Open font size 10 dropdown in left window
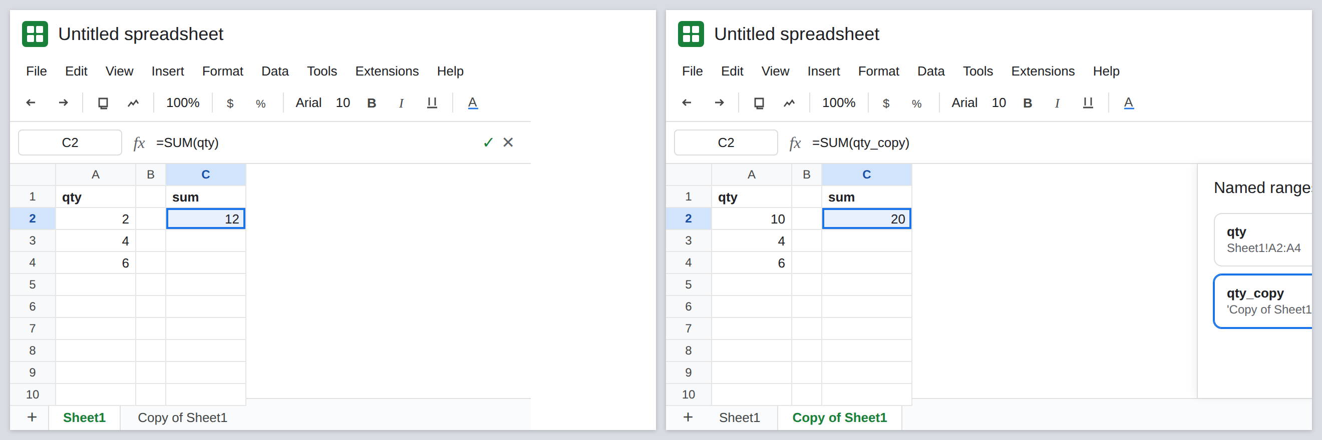Viewport: 1322px width, 440px height. pos(343,103)
